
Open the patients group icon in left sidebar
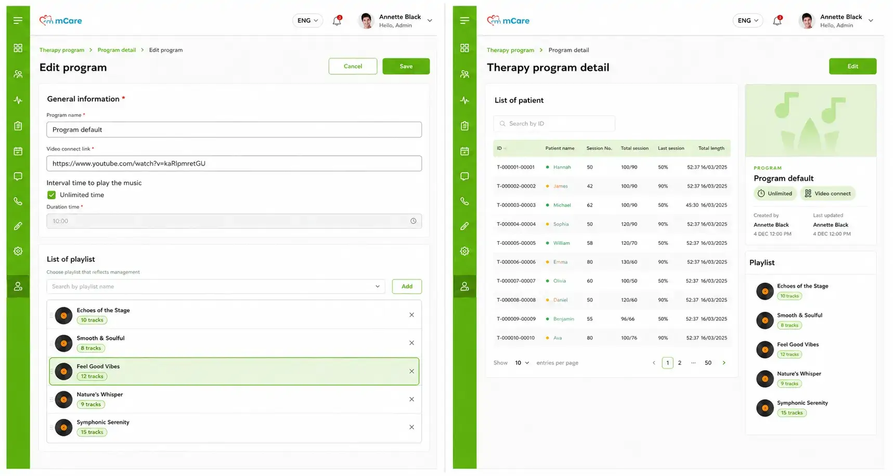(18, 74)
